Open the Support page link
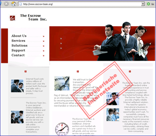The height and width of the screenshot is (136, 156). 18,50
